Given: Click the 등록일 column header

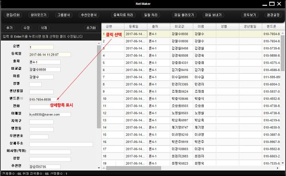Looking at the screenshot, I should 136,26.
